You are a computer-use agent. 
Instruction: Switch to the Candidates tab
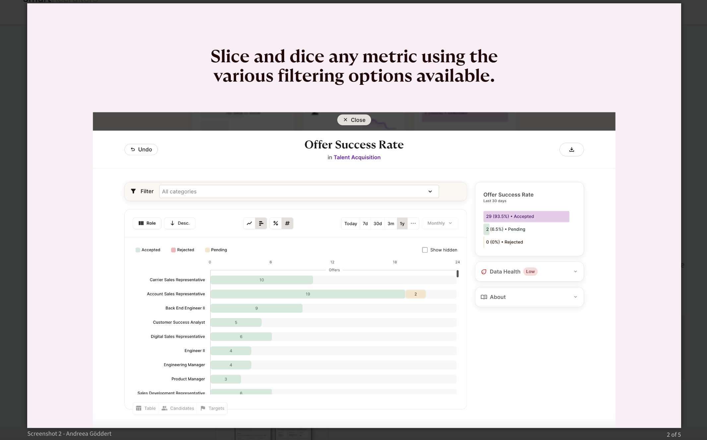coord(178,408)
